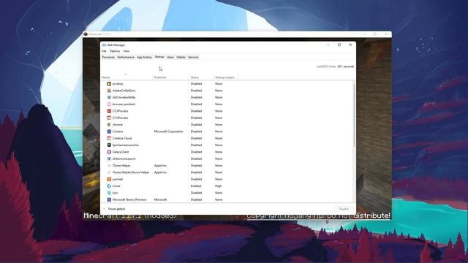Go to the Users tab

click(170, 57)
